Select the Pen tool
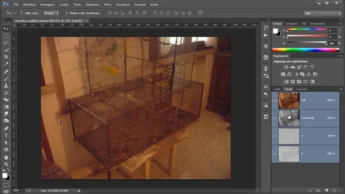The height and width of the screenshot is (194, 345). [x=6, y=128]
